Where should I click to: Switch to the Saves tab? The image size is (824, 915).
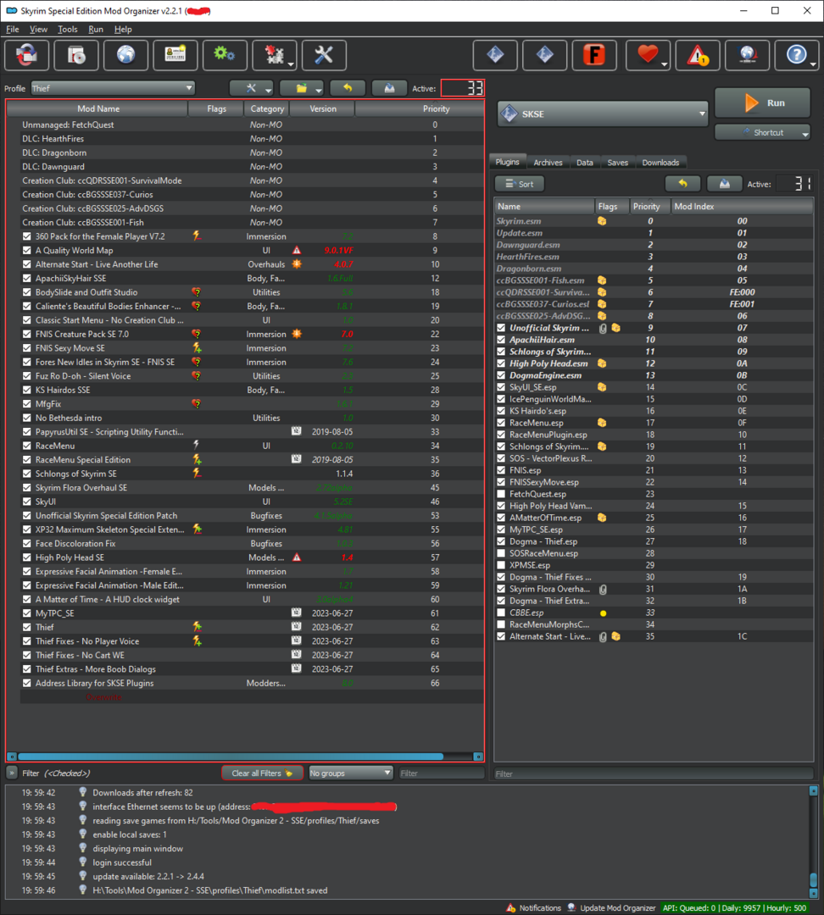pos(617,162)
